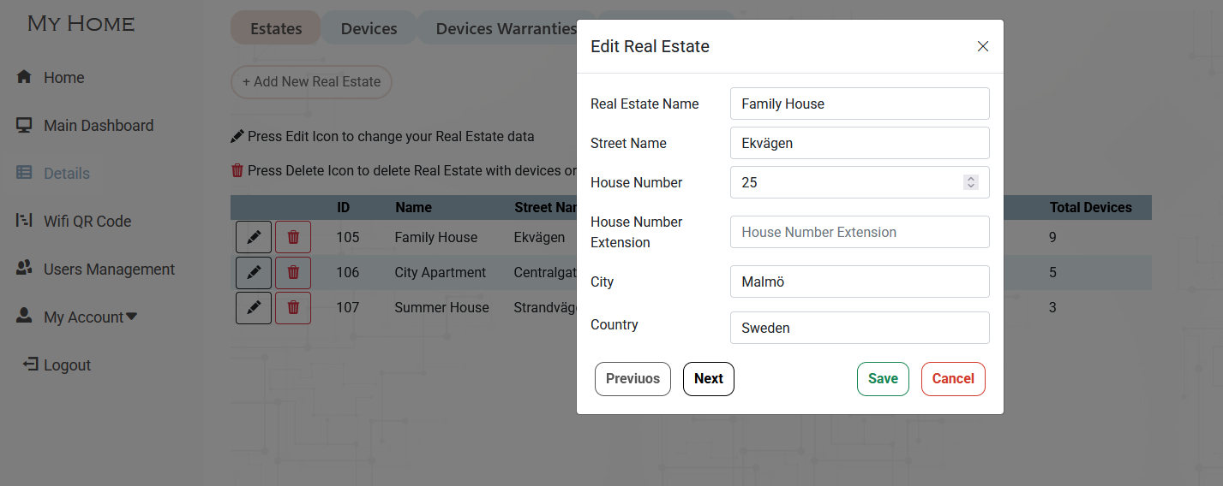Expand the My Account dropdown arrow
This screenshot has height=486, width=1223.
point(132,317)
